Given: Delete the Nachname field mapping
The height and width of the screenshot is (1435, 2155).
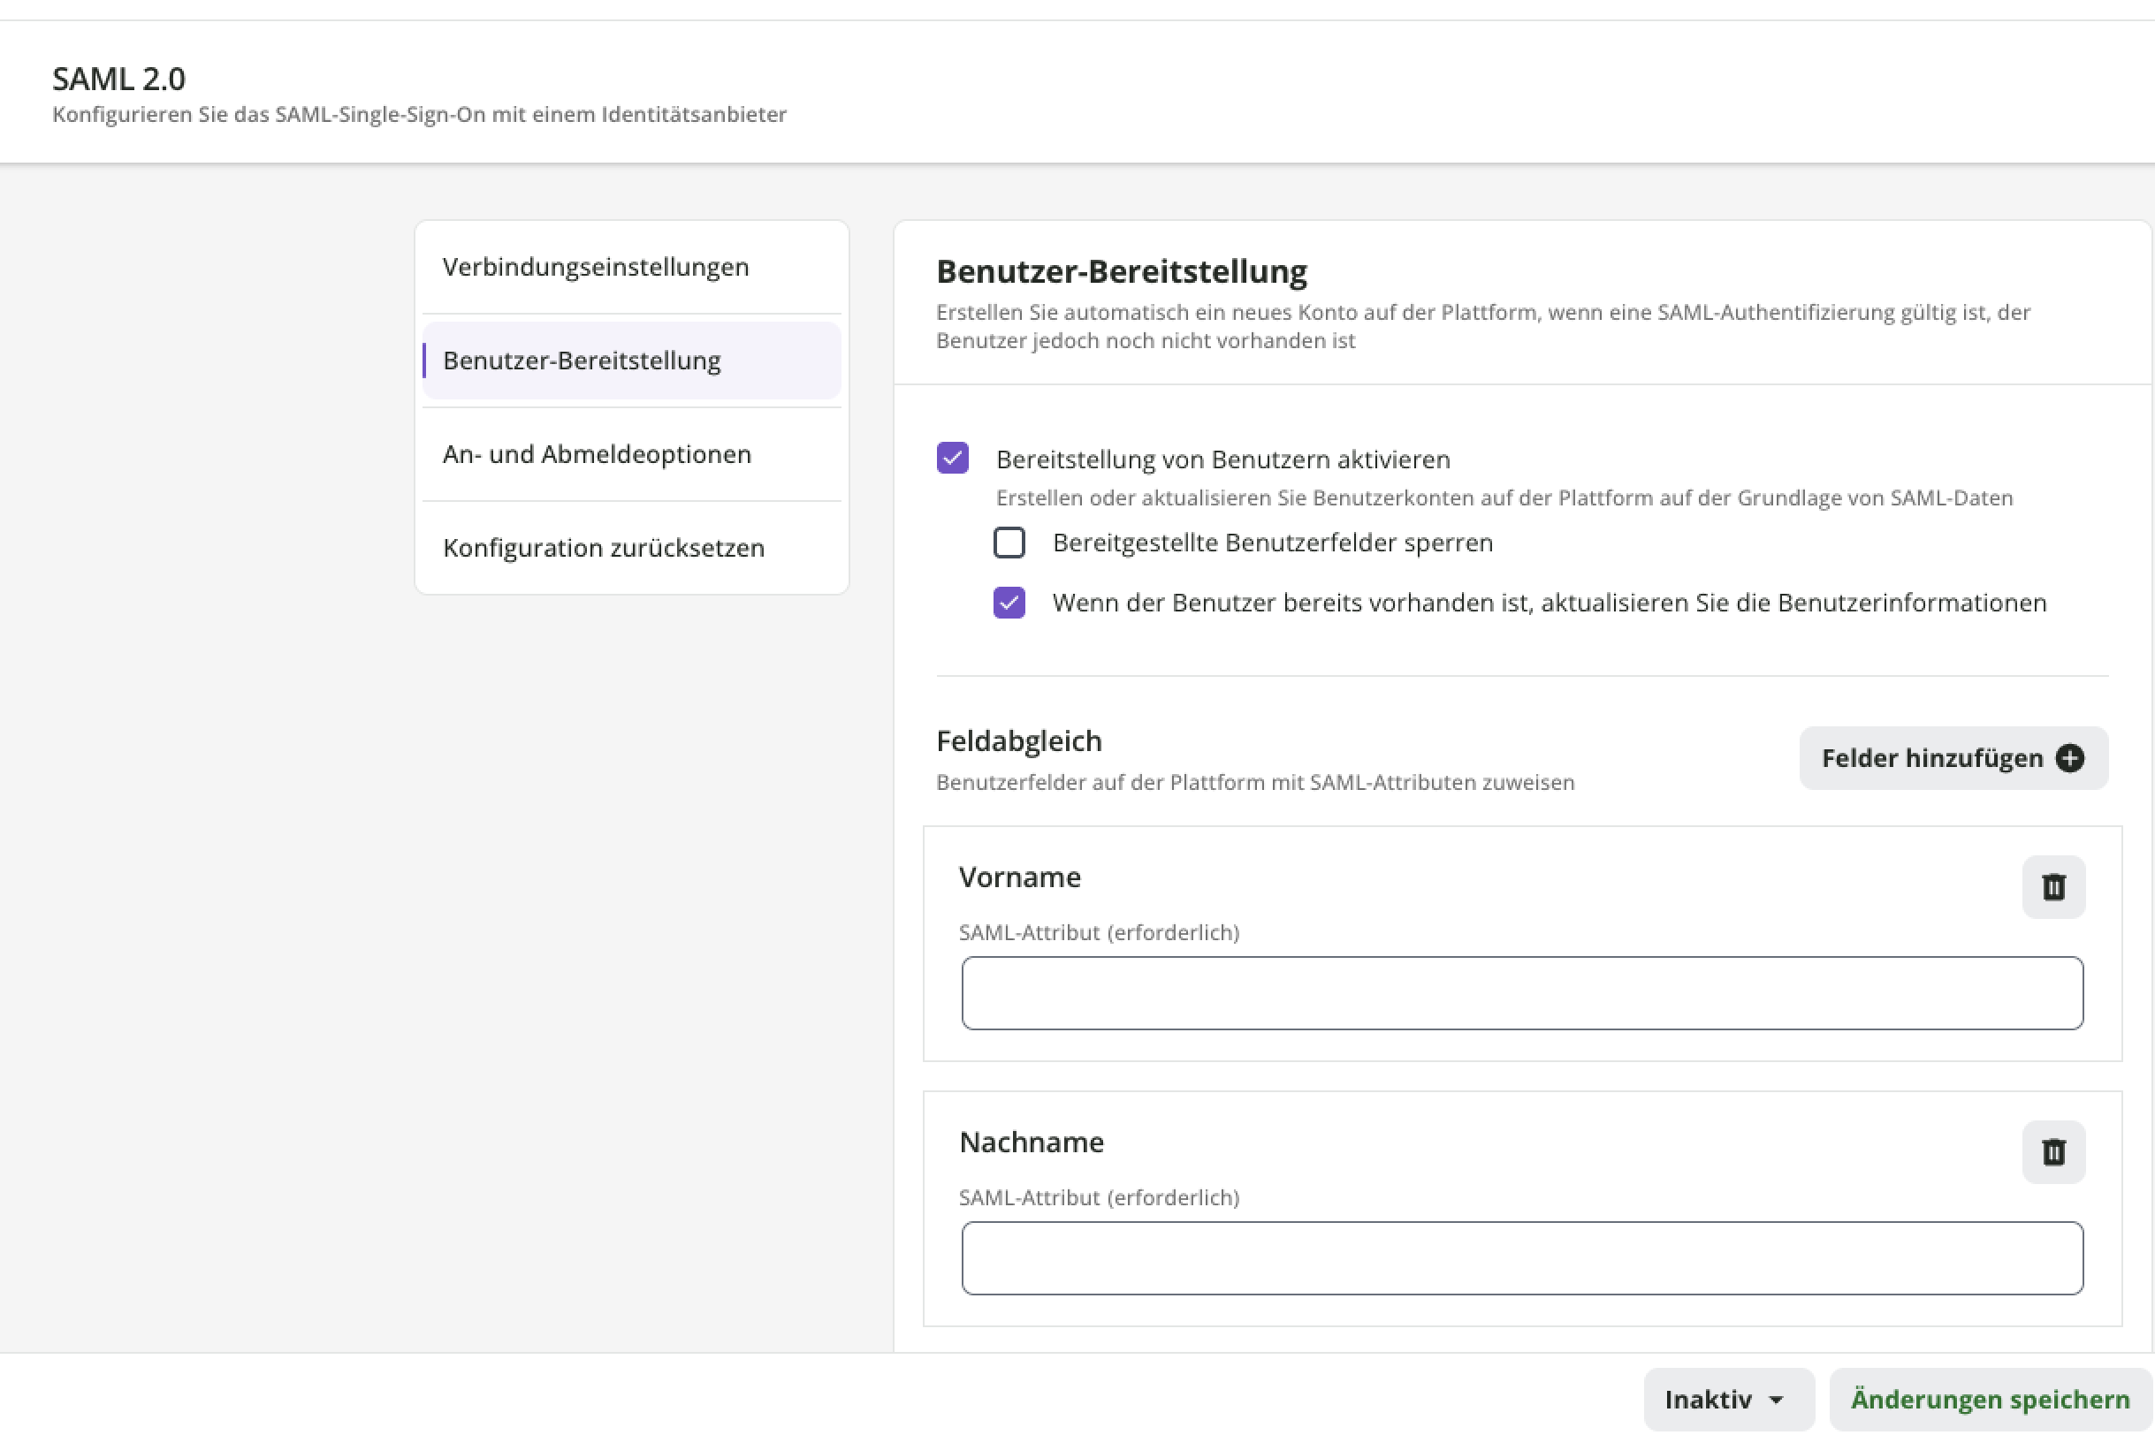Looking at the screenshot, I should [2052, 1151].
